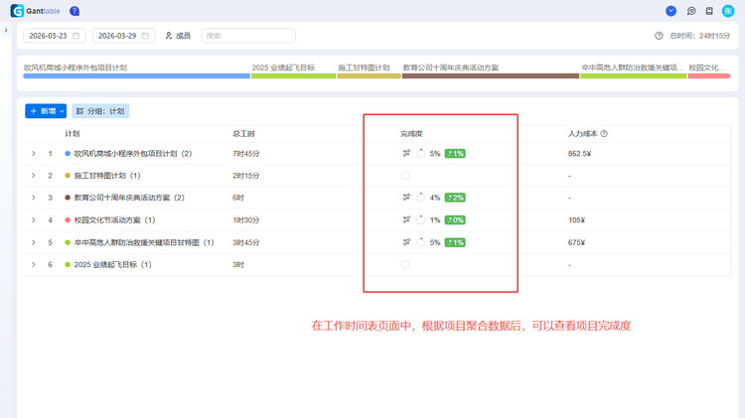Select brown bar 教育公司十周年庆典活动方案
This screenshot has width=745, height=418.
click(491, 76)
